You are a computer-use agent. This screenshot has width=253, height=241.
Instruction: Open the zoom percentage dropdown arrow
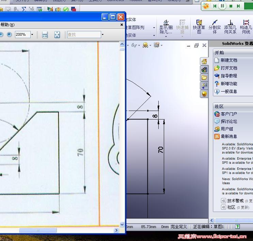click(32, 34)
